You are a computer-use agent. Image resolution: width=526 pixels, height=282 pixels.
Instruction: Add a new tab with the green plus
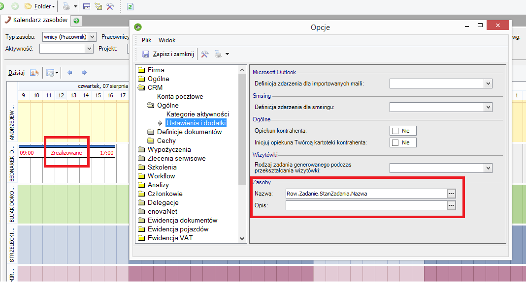(76, 21)
